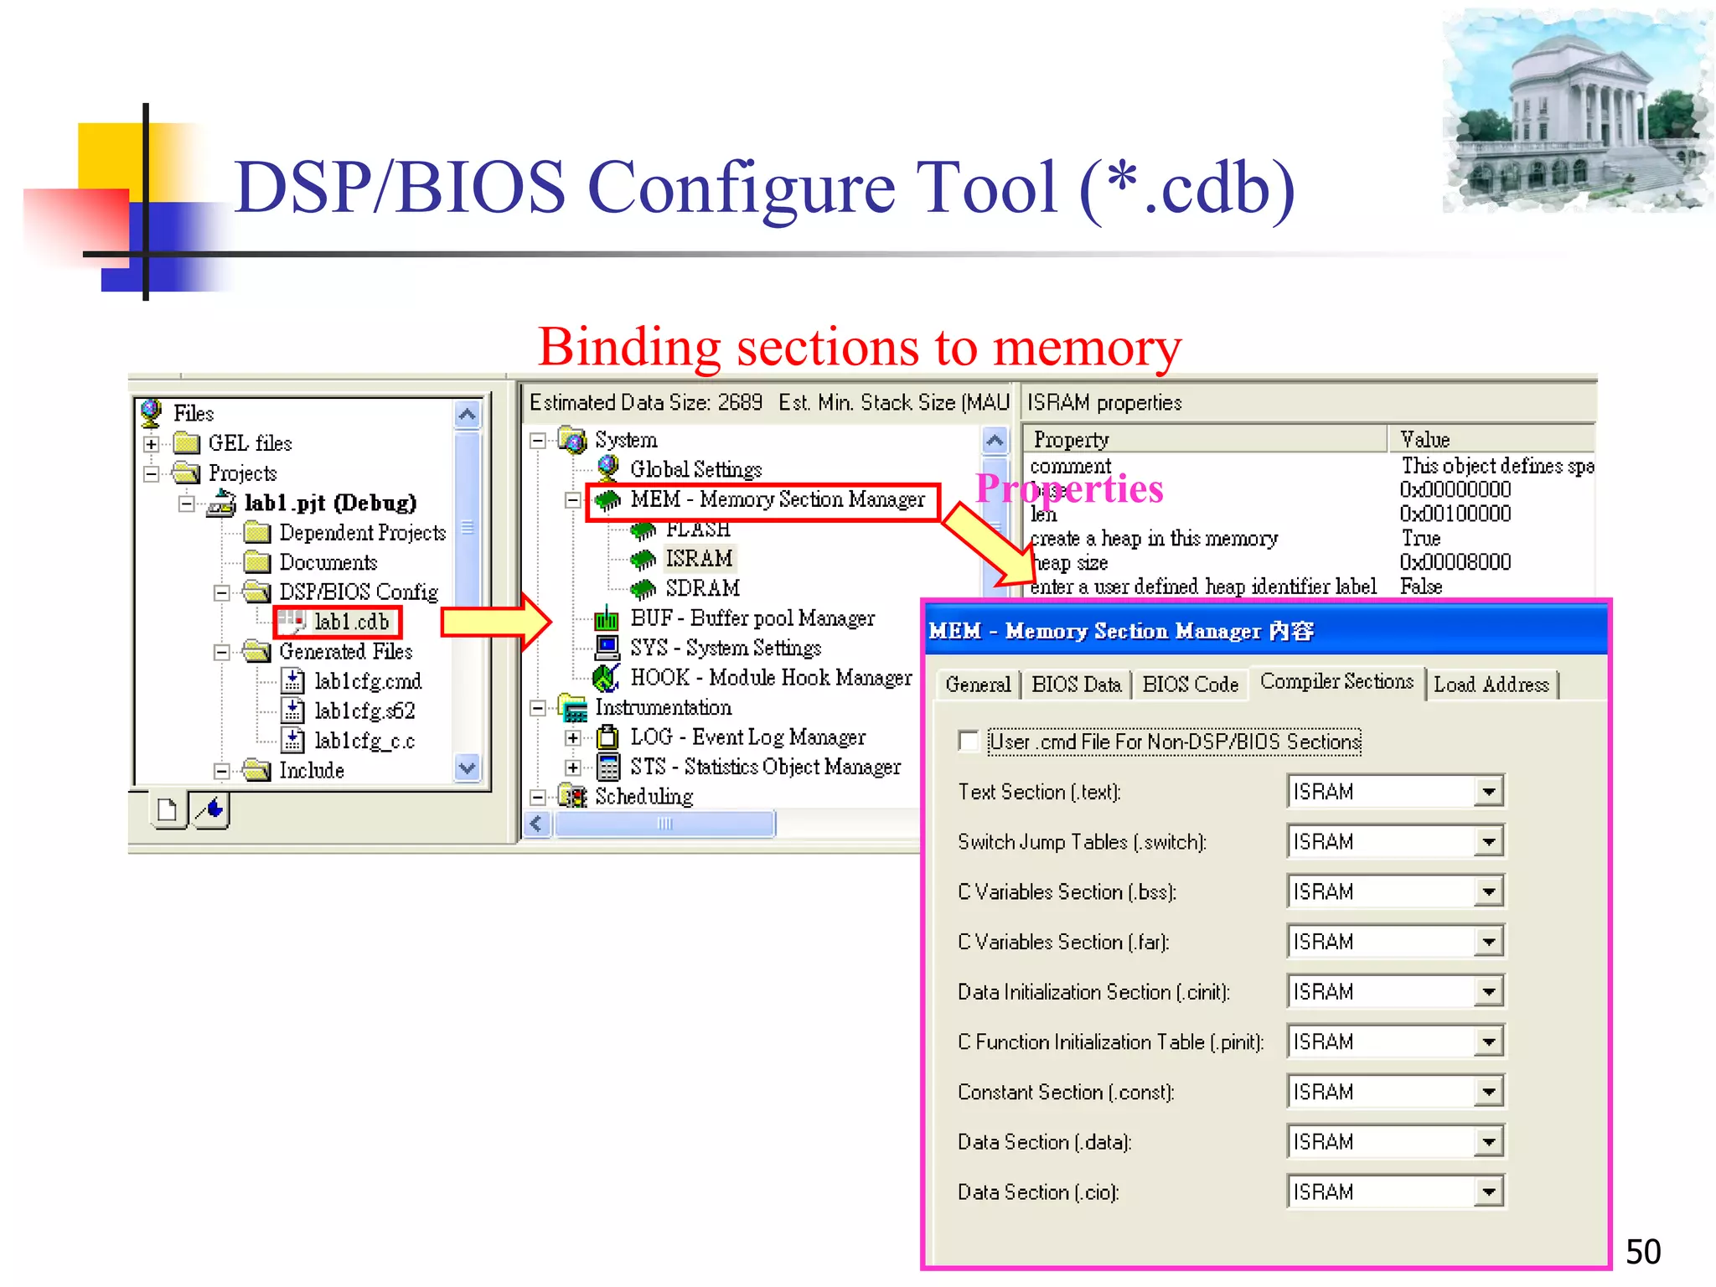Viewport: 1716px width, 1287px height.
Task: Collapse the DSP/BIOS Config node
Action: (222, 593)
